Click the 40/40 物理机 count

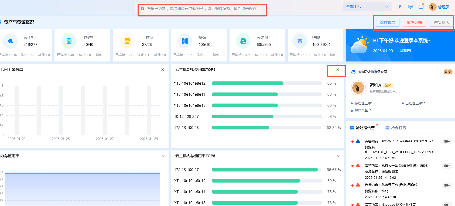click(88, 44)
